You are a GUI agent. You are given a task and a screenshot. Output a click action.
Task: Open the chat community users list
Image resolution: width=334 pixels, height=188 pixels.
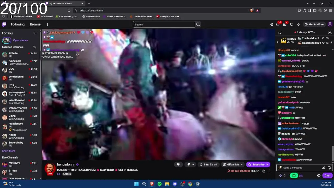(330, 32)
